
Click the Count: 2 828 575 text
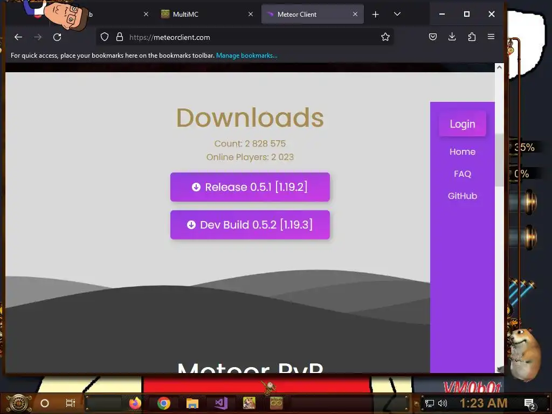click(x=250, y=143)
